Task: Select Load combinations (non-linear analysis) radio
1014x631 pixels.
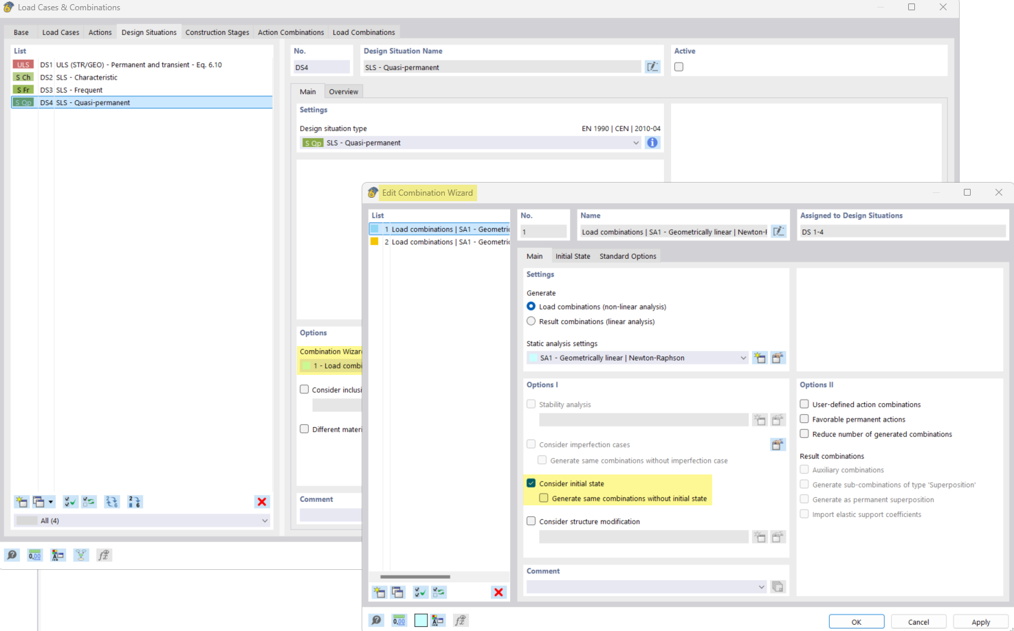Action: click(531, 306)
